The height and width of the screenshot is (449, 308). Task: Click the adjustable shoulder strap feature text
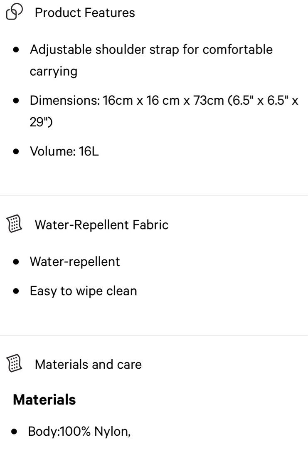pyautogui.click(x=151, y=60)
